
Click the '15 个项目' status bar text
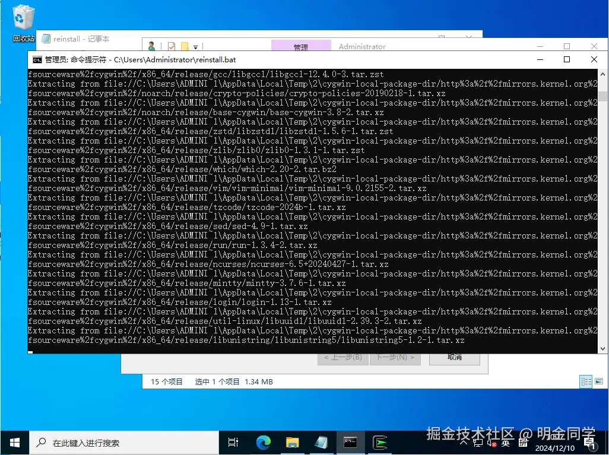coord(167,381)
